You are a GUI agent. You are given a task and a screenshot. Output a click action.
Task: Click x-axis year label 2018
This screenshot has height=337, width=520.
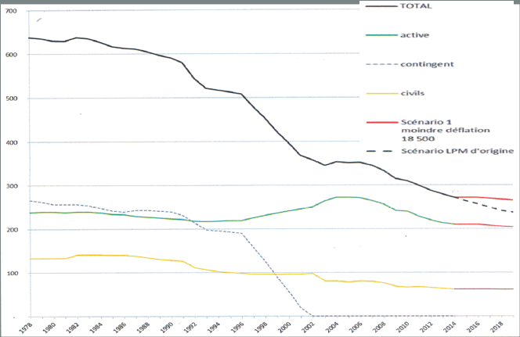497,327
